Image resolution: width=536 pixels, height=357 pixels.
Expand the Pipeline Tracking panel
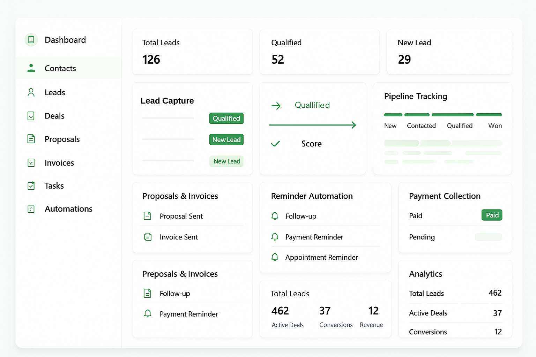[x=415, y=96]
